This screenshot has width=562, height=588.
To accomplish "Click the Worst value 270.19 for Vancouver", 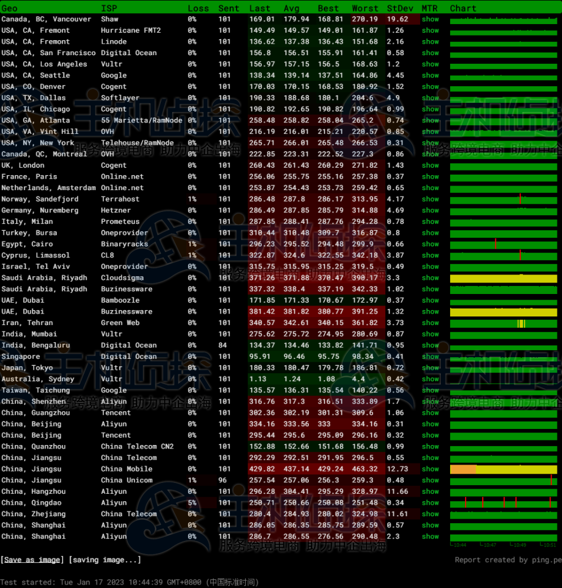I will (x=365, y=19).
